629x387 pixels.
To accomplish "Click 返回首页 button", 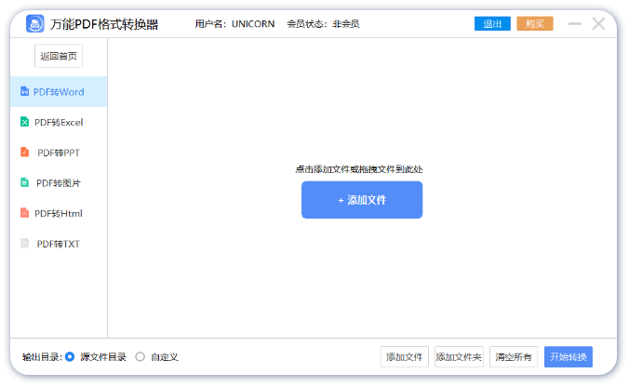I will tap(59, 57).
